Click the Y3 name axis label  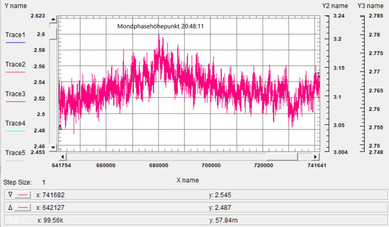(370, 6)
